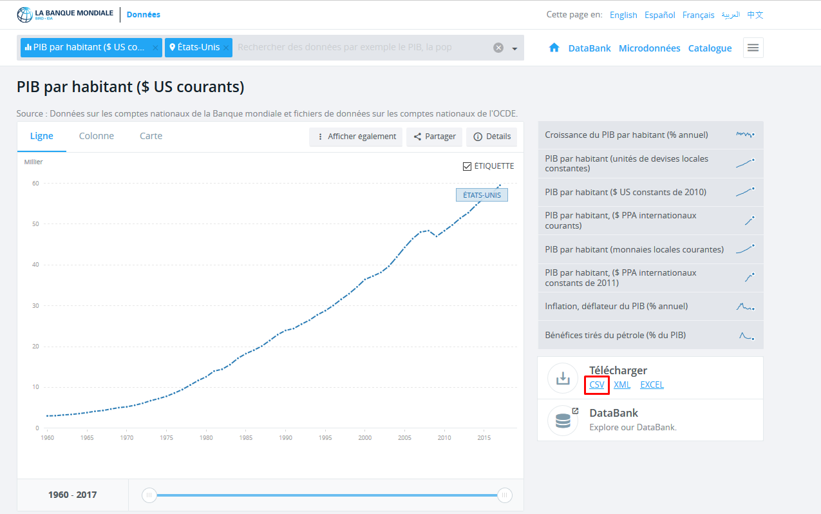The image size is (821, 514).
Task: Download data as CSV
Action: [597, 385]
